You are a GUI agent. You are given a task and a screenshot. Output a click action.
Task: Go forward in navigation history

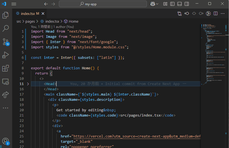click(x=53, y=4)
